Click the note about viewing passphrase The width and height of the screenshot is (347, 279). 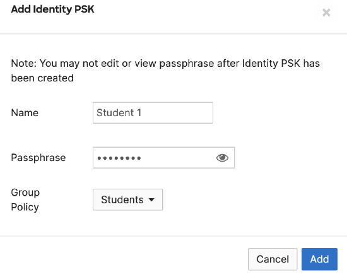[x=165, y=71]
